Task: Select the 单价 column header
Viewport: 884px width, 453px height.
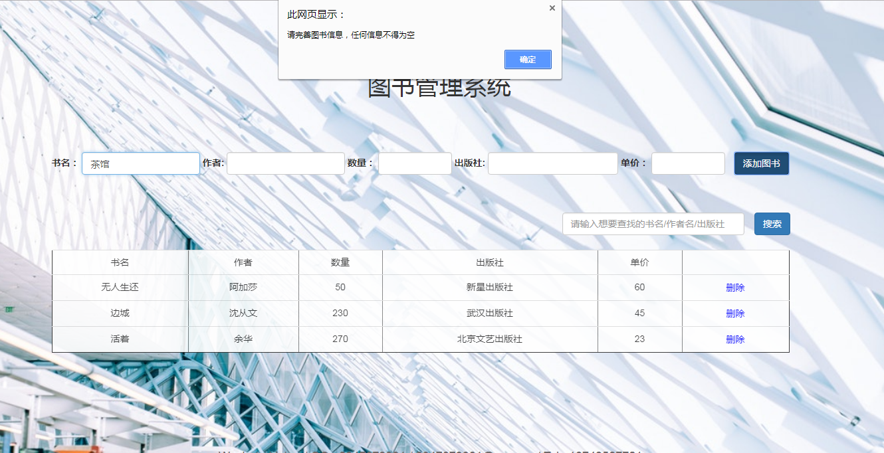Action: coord(640,262)
